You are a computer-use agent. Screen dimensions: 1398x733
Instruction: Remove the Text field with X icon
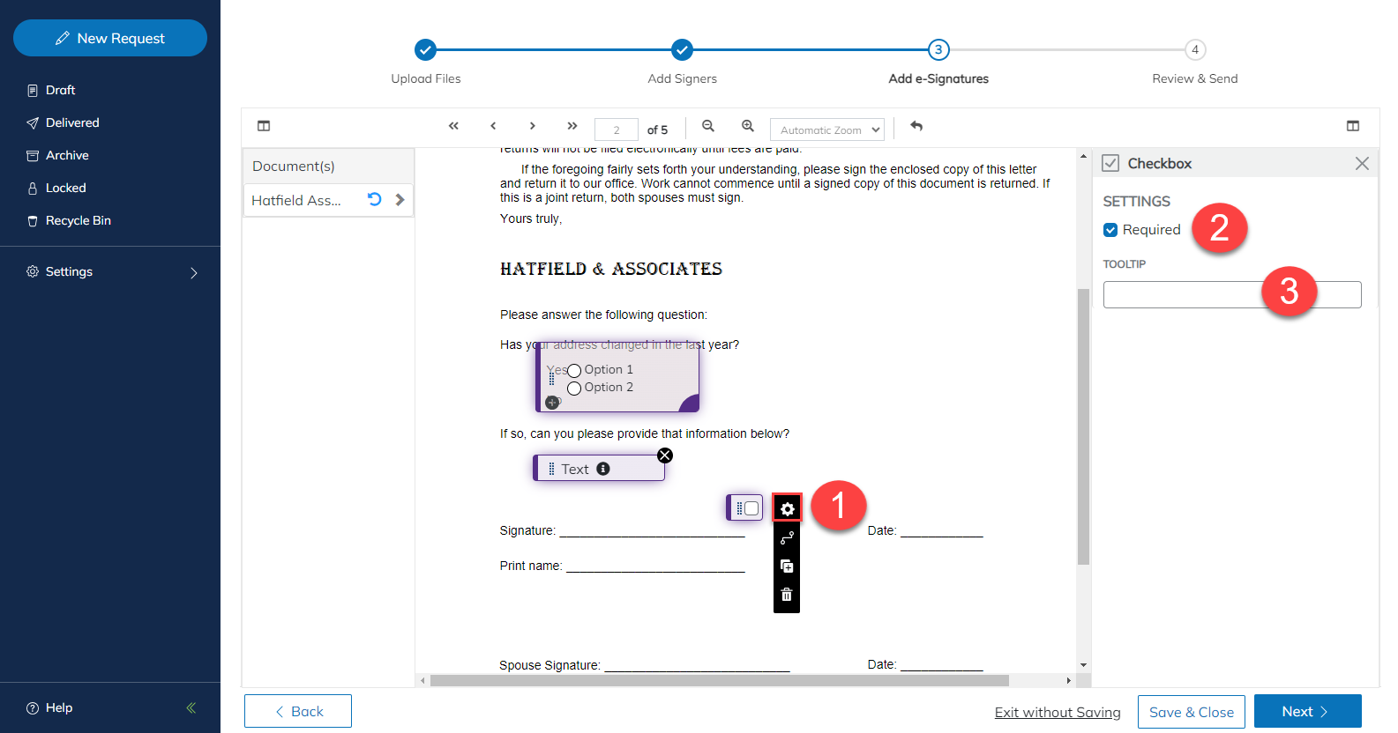click(x=665, y=455)
